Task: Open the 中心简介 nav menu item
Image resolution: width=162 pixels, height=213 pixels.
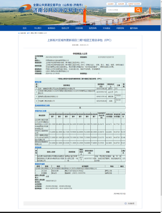Action: click(x=38, y=28)
